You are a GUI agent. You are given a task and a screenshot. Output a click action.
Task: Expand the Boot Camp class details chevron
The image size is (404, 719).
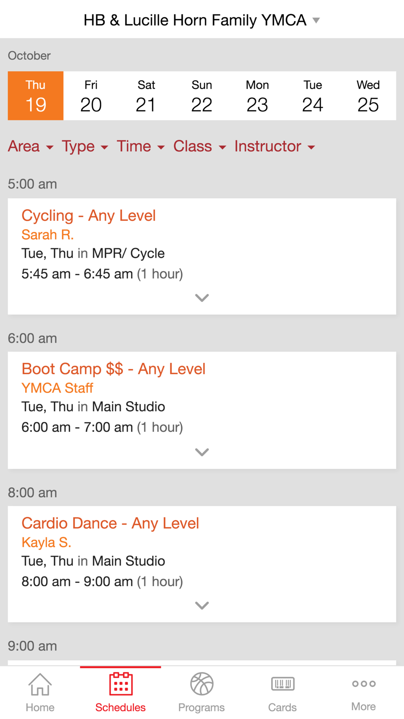(202, 452)
